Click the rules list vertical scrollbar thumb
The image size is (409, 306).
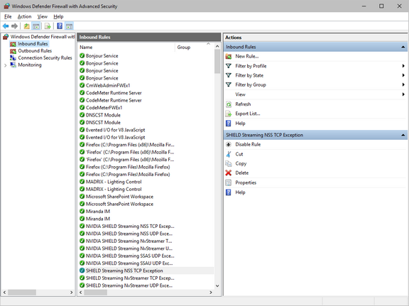217,61
